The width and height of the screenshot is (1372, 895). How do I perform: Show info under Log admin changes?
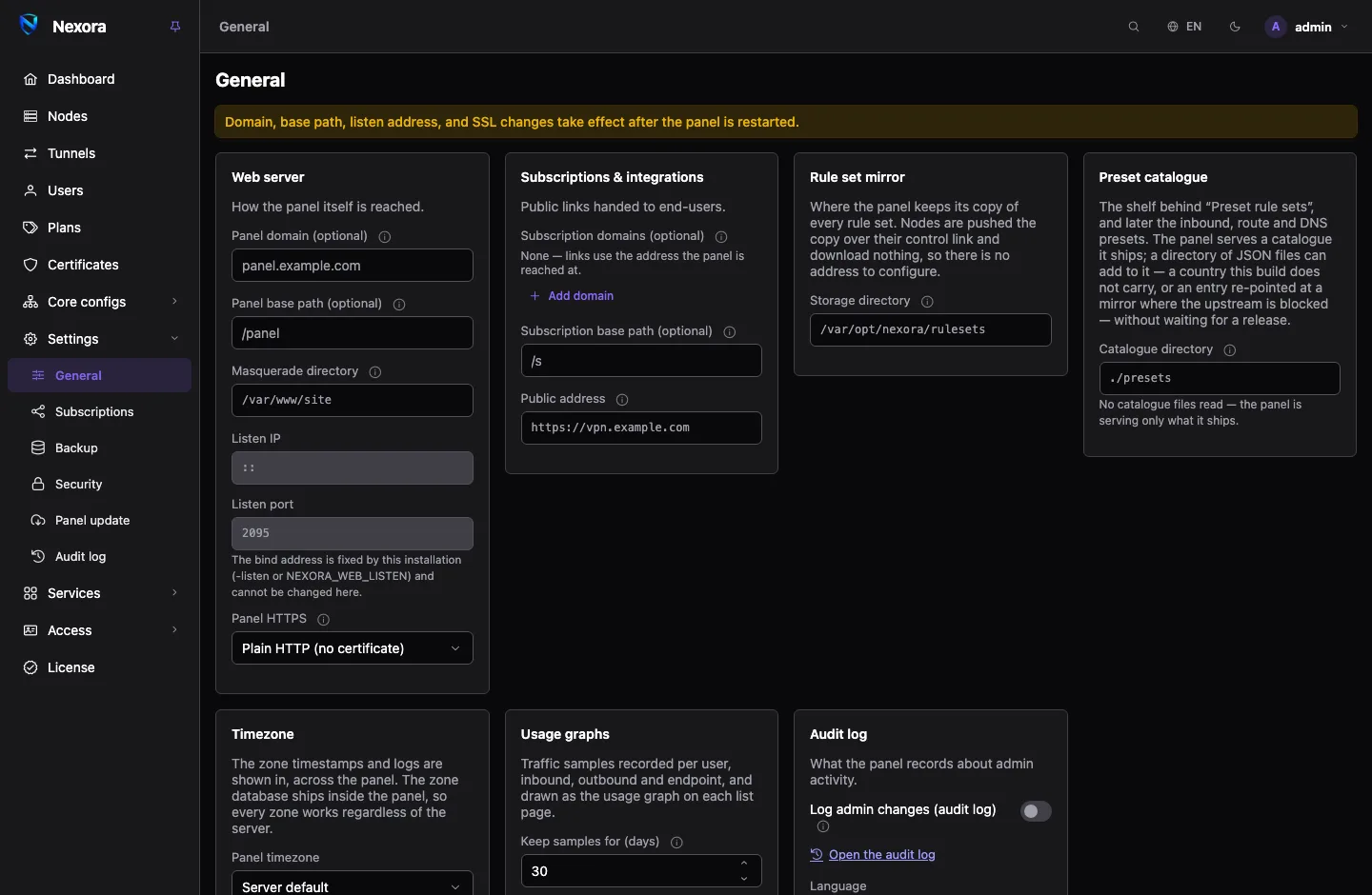pyautogui.click(x=823, y=826)
